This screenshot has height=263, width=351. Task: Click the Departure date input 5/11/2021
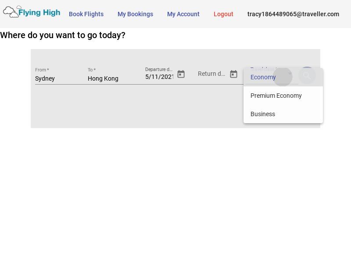point(159,77)
